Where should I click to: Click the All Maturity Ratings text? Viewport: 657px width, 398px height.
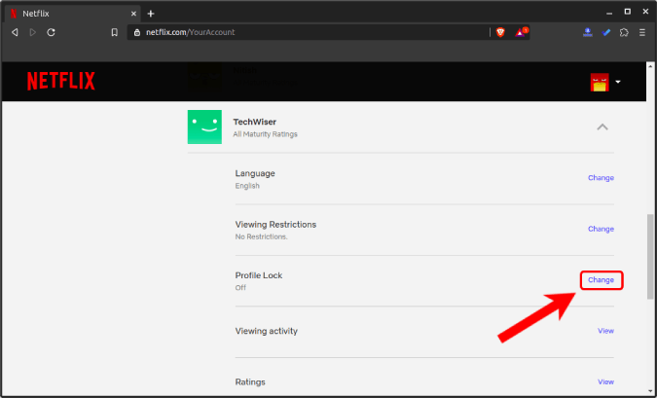tap(265, 134)
